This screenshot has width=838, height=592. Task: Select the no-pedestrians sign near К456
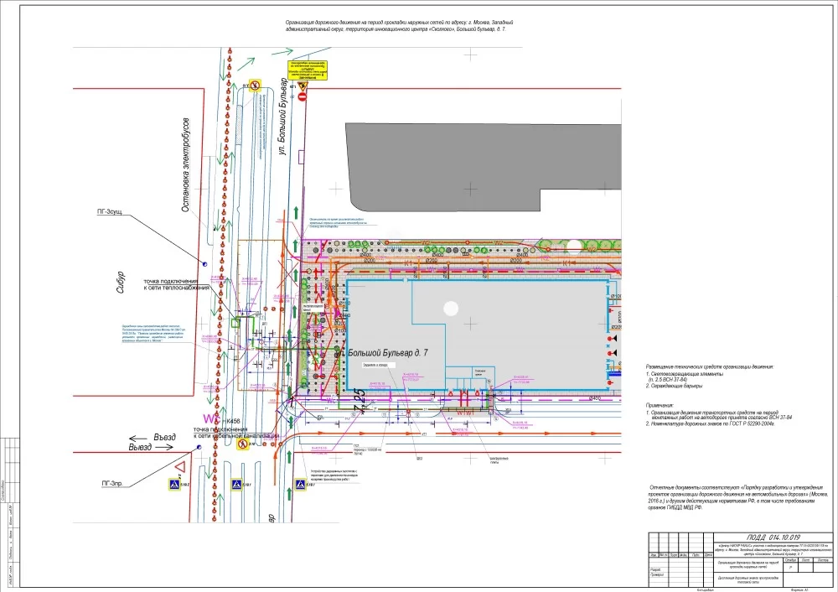(x=241, y=444)
